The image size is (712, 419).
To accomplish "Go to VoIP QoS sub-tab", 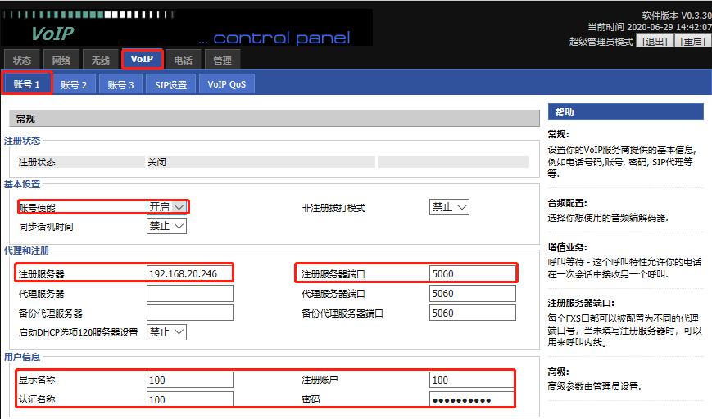I will [x=226, y=84].
